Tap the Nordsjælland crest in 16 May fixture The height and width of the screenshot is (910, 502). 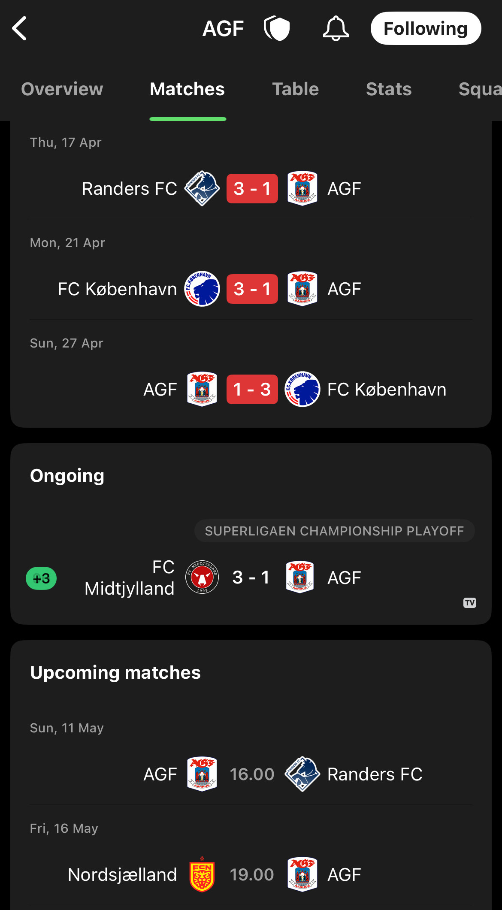[x=202, y=874]
